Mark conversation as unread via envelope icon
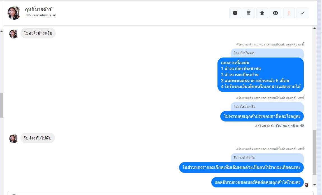The height and width of the screenshot is (195, 322). pyautogui.click(x=275, y=13)
